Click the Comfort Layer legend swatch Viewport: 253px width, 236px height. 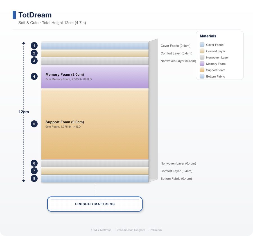point(202,51)
